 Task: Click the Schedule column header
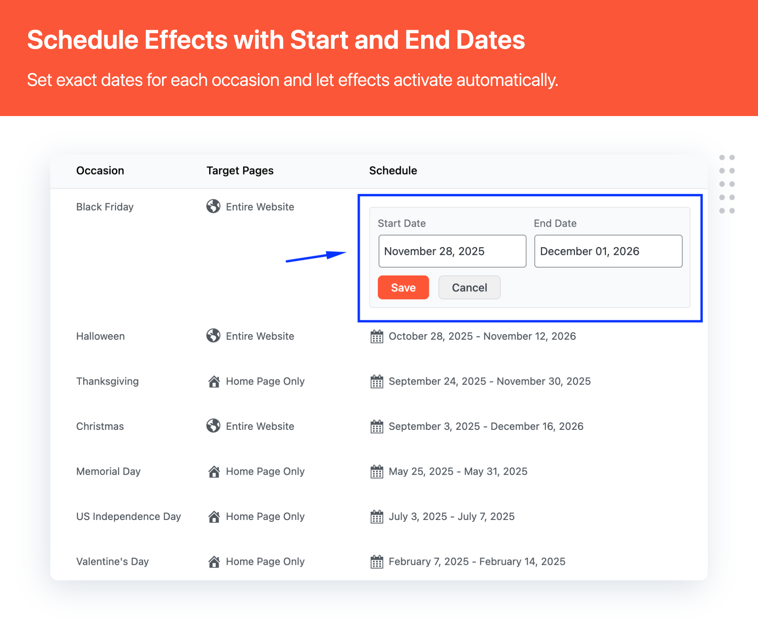(393, 171)
